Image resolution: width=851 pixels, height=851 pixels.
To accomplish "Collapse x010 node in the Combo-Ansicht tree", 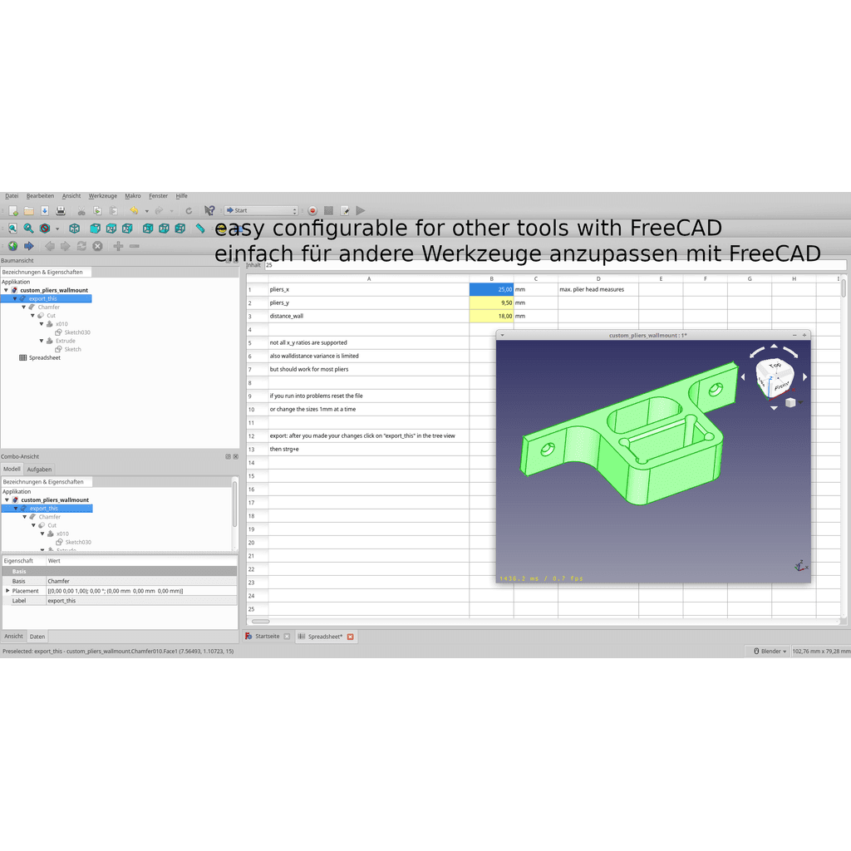I will point(42,534).
